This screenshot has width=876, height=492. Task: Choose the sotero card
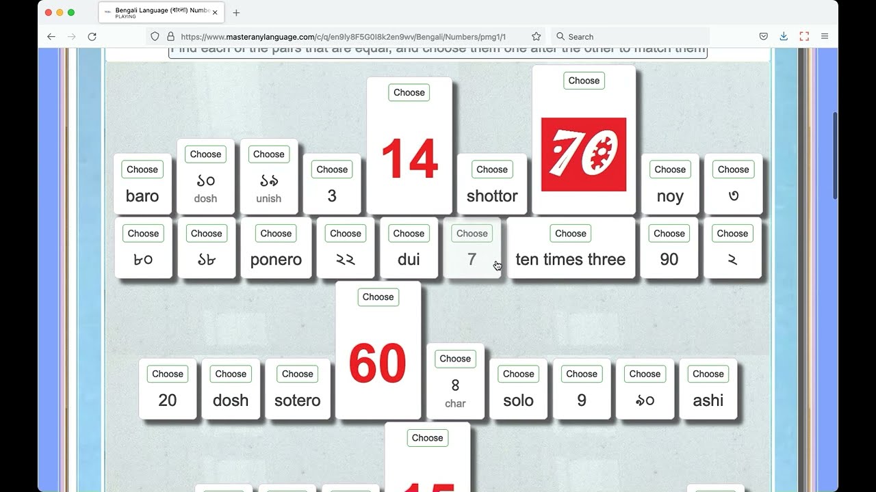(x=298, y=374)
